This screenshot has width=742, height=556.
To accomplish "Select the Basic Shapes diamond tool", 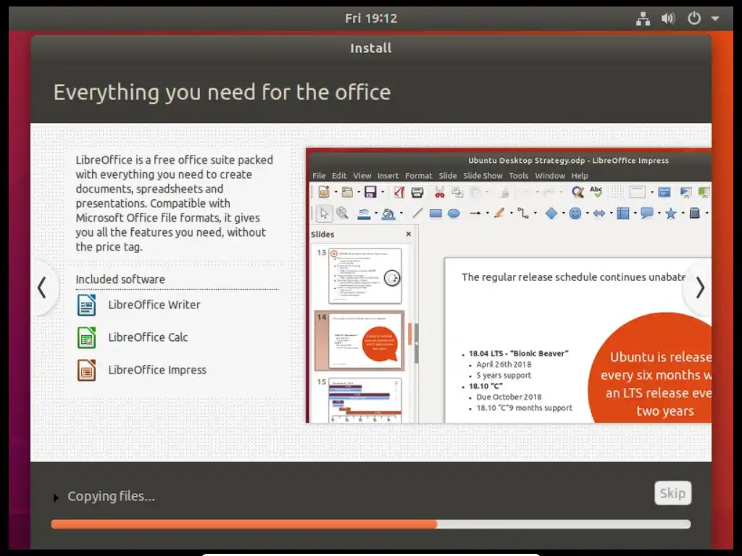I will pos(551,214).
